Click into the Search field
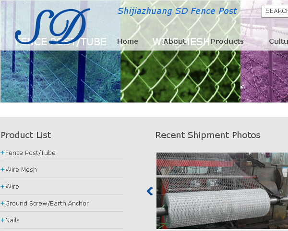Image resolution: width=288 pixels, height=231 pixels. tap(275, 11)
